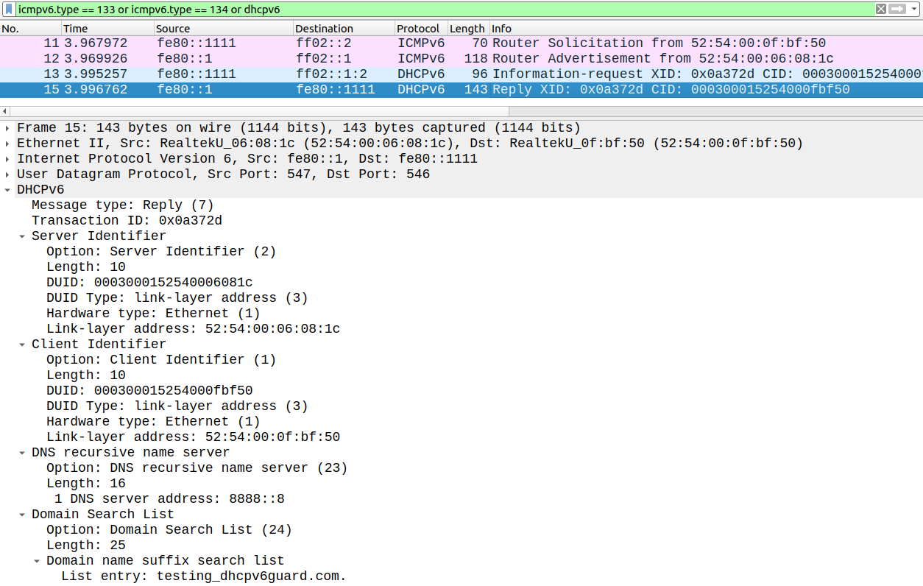Select Option: Client Identifier (1) line

coord(161,360)
